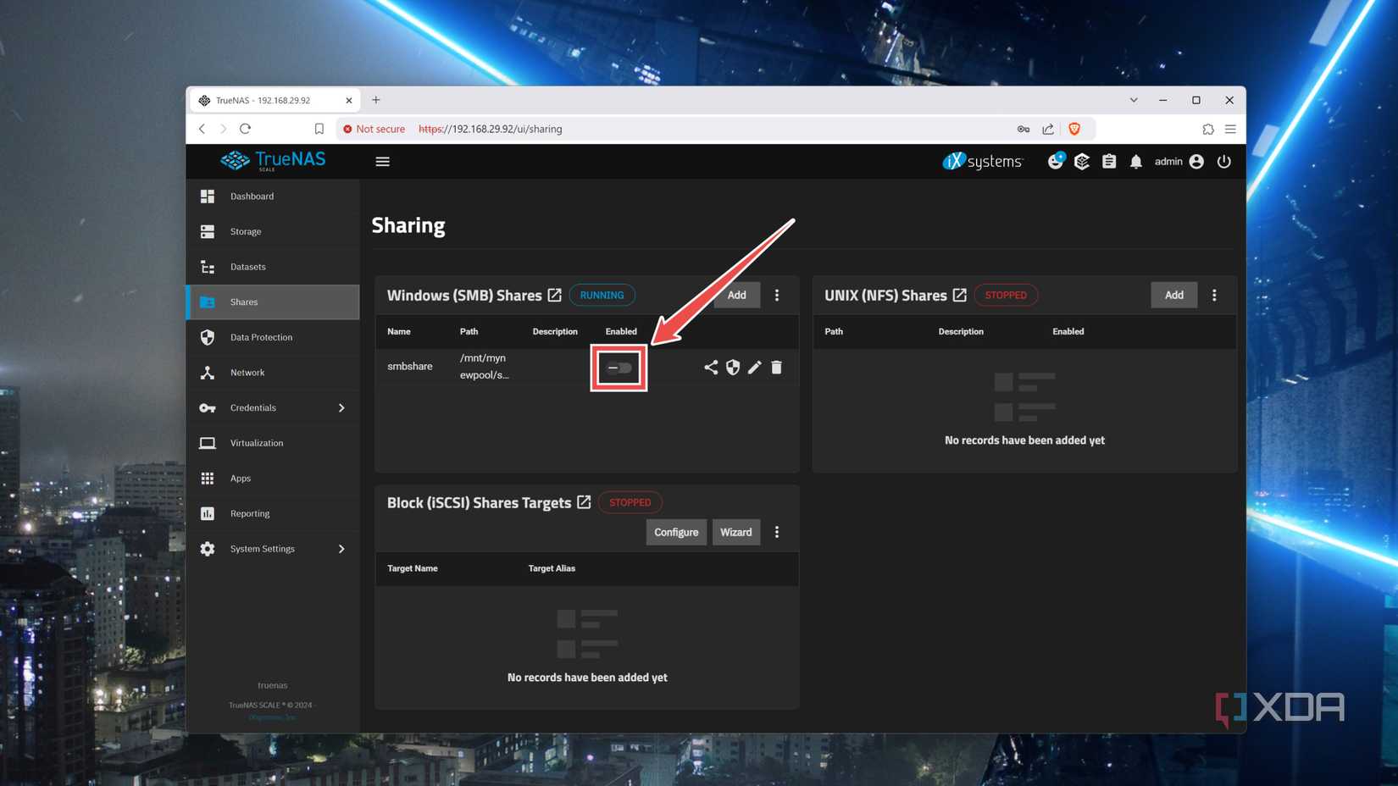1398x786 pixels.
Task: Select Storage in the sidebar
Action: [x=245, y=231]
